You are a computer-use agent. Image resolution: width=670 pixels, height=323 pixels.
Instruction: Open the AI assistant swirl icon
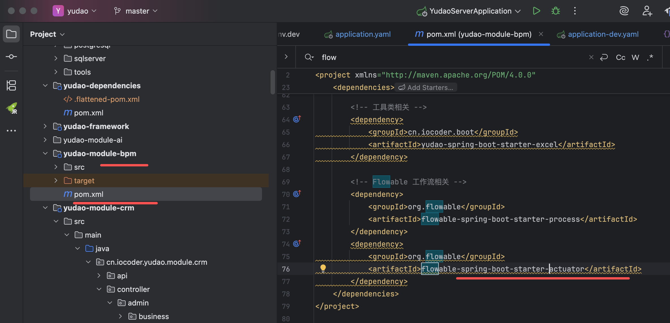point(624,11)
